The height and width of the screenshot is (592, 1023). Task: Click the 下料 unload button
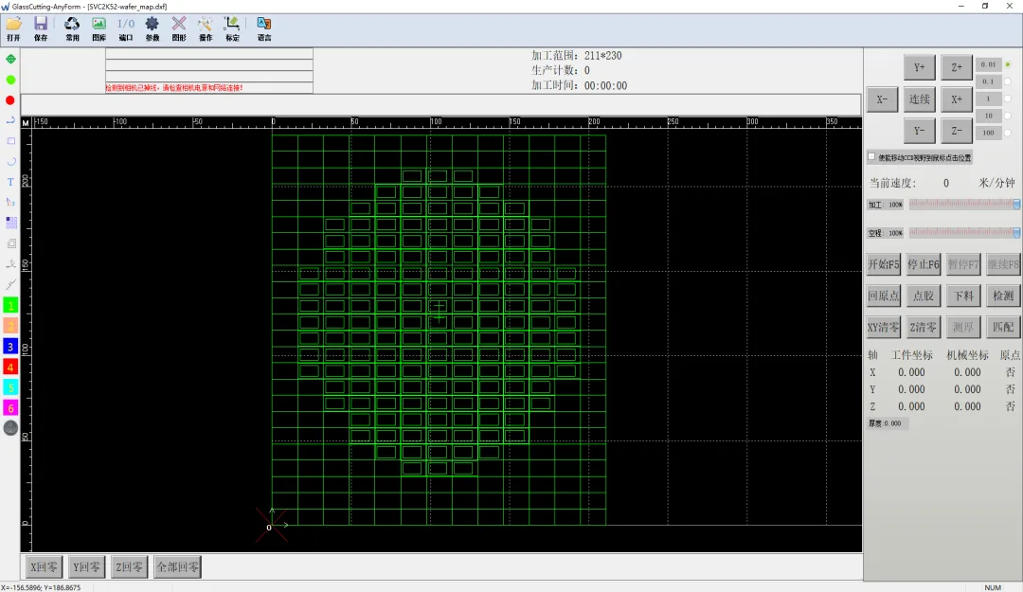963,296
